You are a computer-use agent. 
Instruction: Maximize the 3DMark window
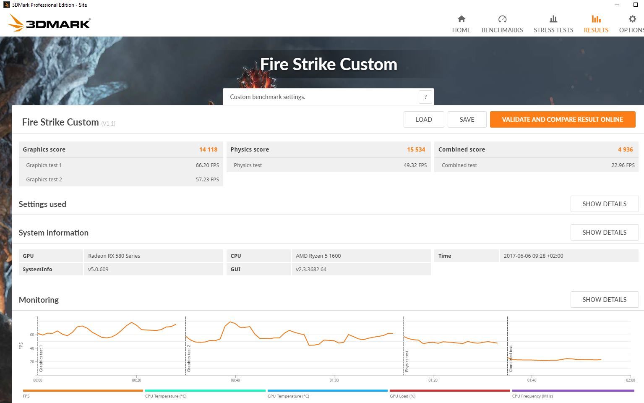click(x=635, y=5)
